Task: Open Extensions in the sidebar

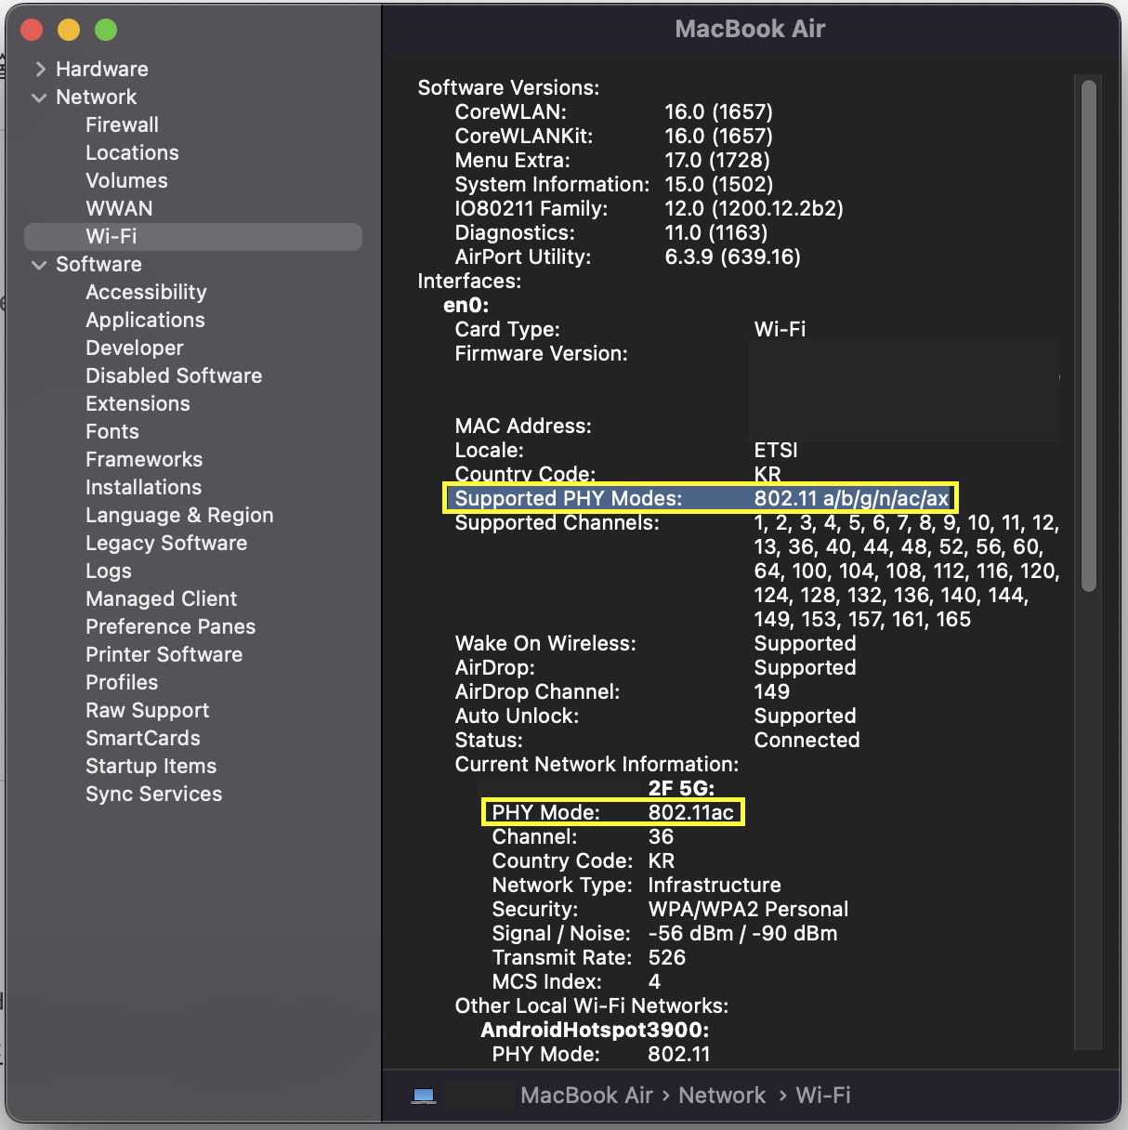Action: pos(138,403)
